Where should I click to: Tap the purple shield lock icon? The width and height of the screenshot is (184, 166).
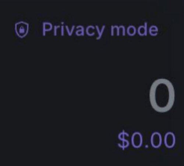[22, 30]
